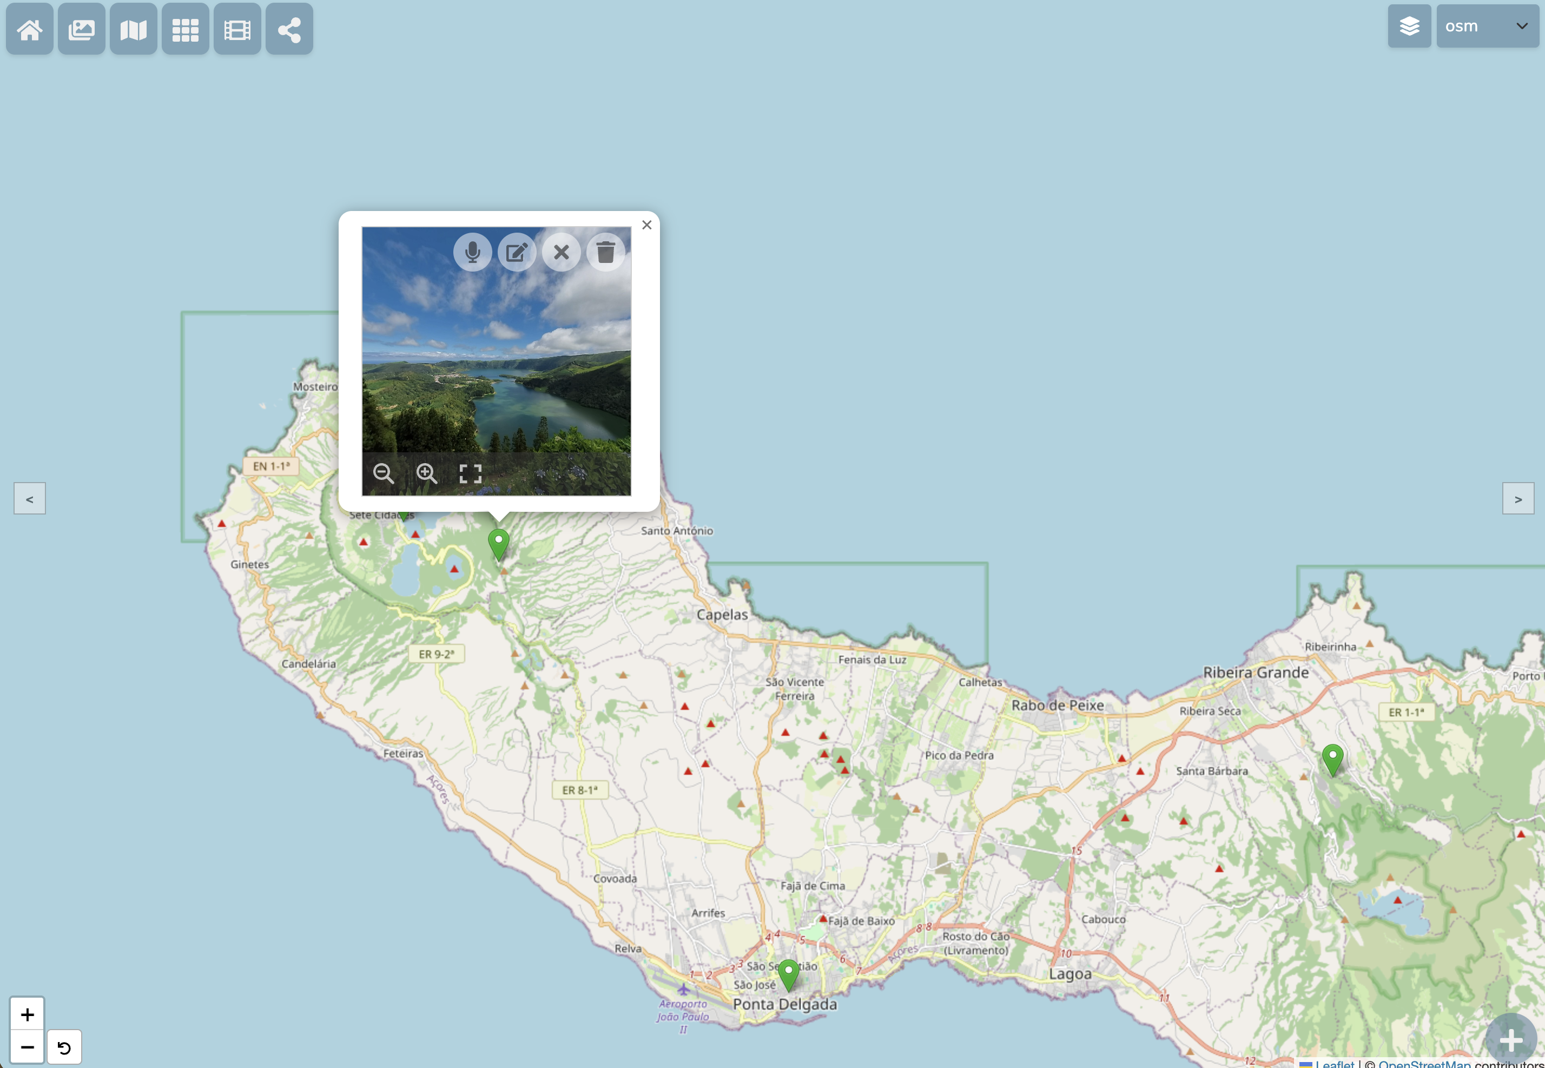Zoom into the popup photo
The image size is (1545, 1068).
coord(427,472)
